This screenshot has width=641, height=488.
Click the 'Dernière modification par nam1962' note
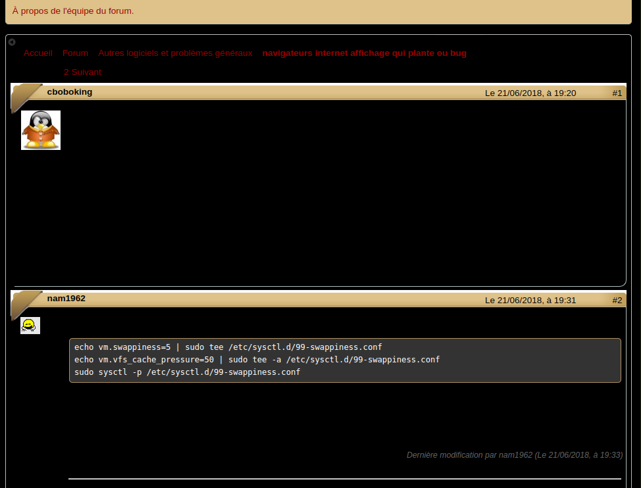514,455
